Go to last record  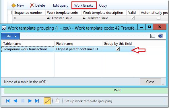(x=37, y=101)
